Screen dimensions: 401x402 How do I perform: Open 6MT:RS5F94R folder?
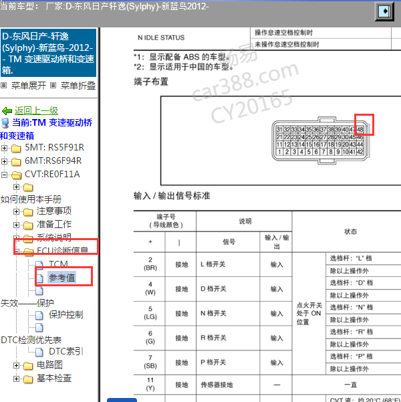pos(53,161)
